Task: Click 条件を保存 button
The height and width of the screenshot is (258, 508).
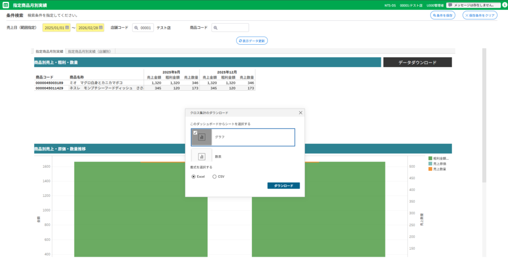Action: 443,15
